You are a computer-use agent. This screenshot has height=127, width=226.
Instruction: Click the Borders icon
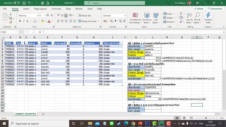pos(35,21)
